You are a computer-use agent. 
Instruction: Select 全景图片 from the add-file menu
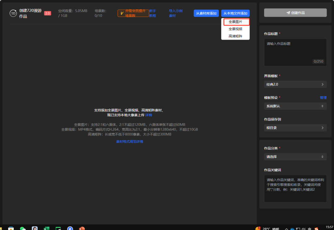point(235,22)
